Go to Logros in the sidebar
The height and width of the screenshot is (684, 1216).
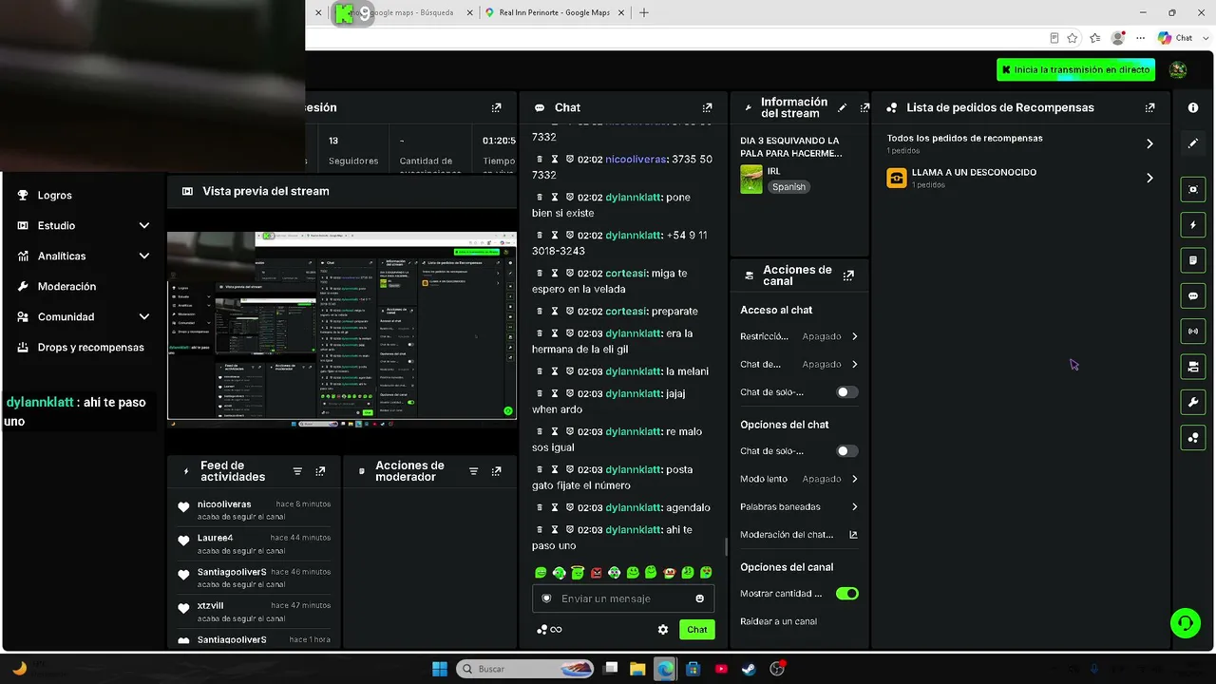click(x=54, y=195)
